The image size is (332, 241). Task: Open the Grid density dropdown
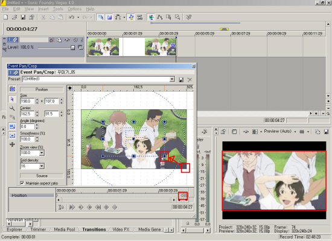[42, 166]
